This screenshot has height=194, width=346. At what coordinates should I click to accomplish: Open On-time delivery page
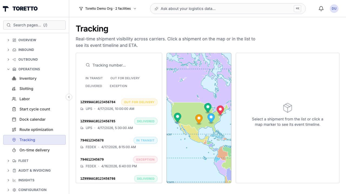[34, 150]
